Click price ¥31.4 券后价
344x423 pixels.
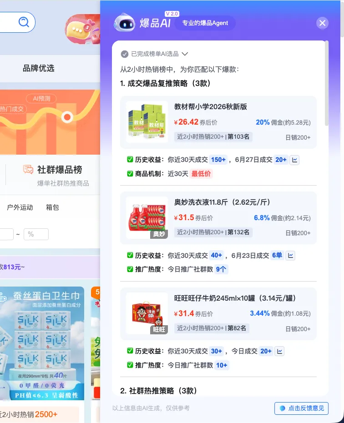pyautogui.click(x=193, y=313)
